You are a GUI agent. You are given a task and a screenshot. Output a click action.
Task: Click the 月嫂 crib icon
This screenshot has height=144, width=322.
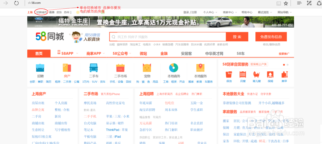(243, 74)
